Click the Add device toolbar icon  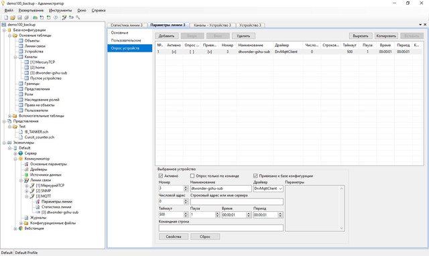pos(71,17)
